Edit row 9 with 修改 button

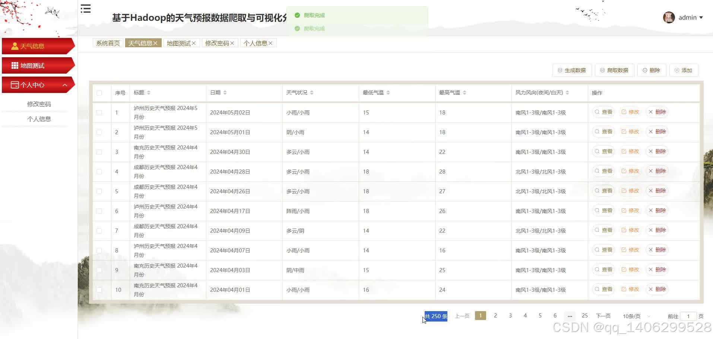pyautogui.click(x=630, y=269)
